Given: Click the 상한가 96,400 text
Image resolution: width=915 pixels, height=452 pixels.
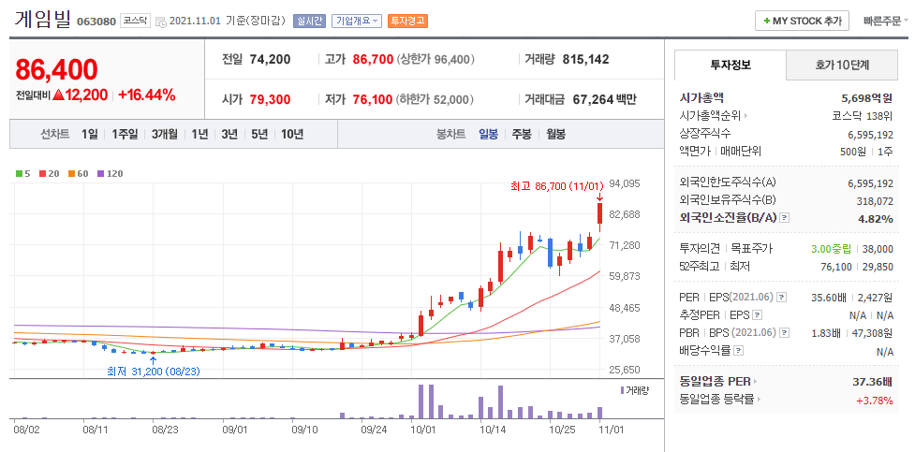Looking at the screenshot, I should click(x=435, y=60).
